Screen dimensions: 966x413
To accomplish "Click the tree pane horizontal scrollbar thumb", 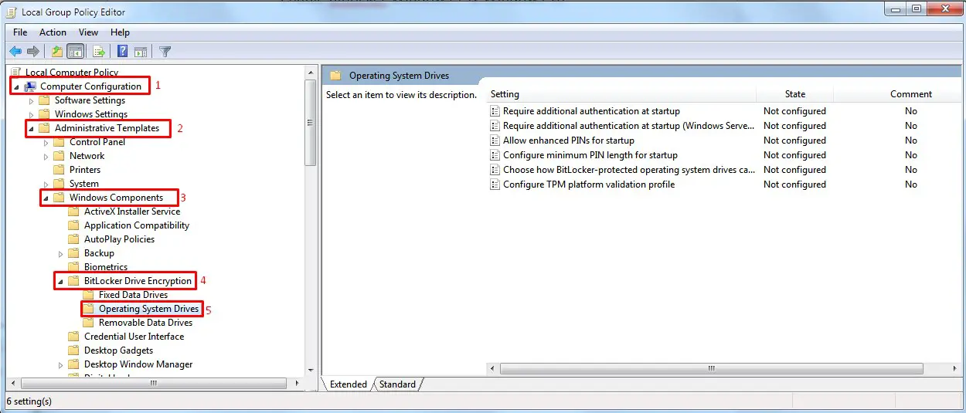I will point(155,383).
